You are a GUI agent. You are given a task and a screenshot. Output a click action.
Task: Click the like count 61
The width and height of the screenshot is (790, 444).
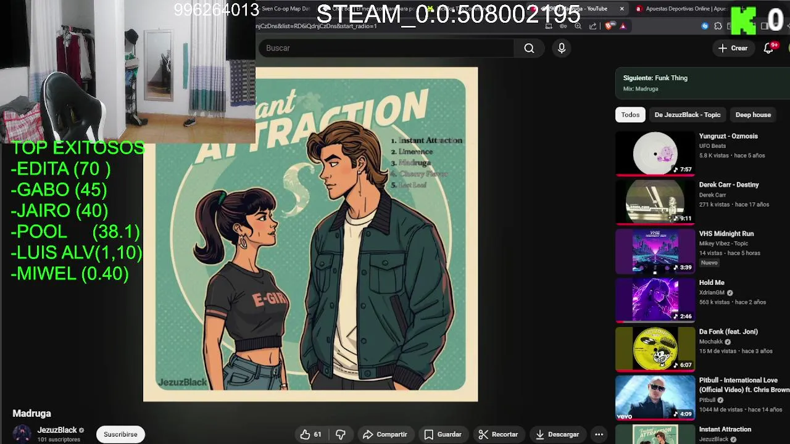point(317,435)
